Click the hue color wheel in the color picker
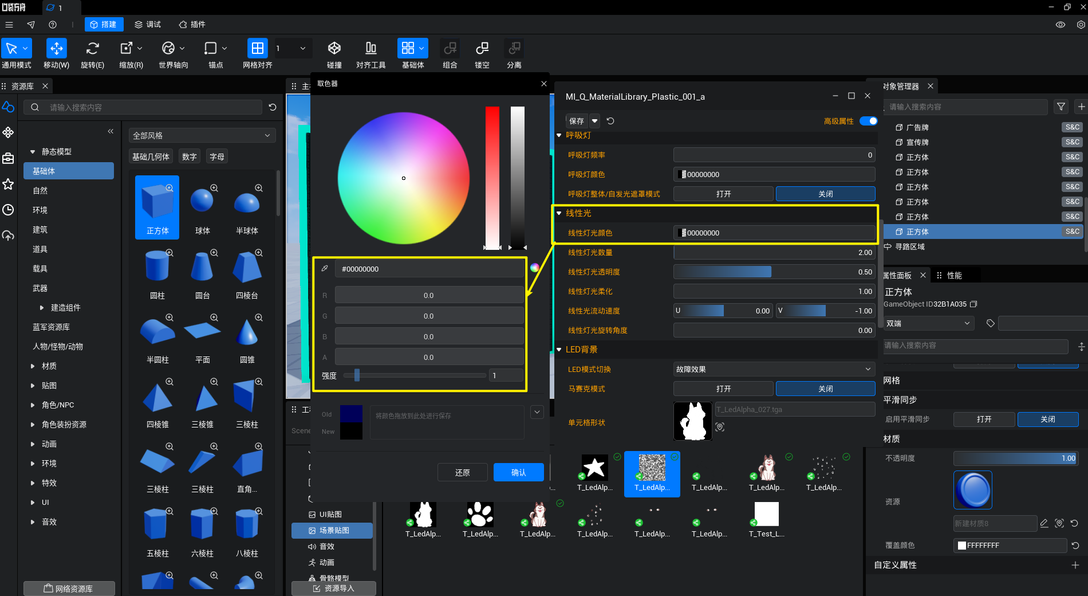1088x596 pixels. click(x=404, y=178)
